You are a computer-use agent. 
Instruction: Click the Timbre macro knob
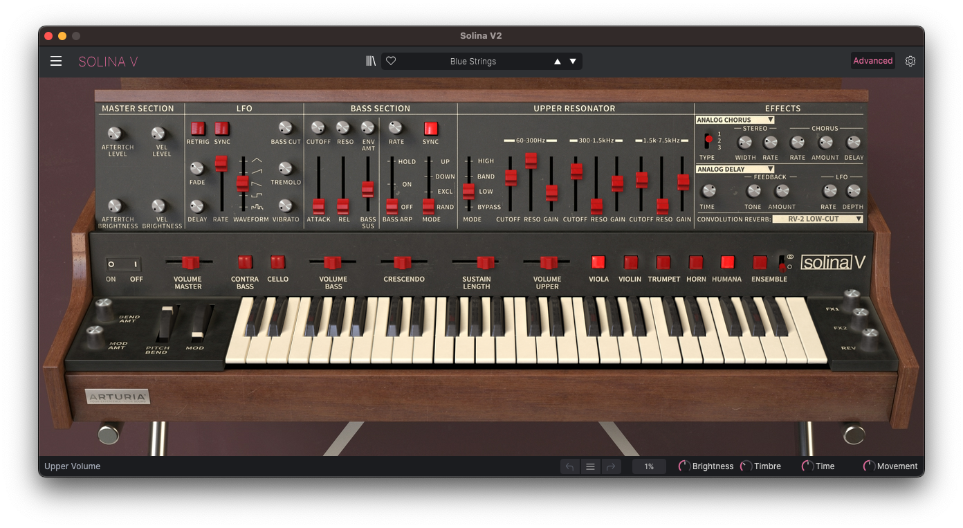(746, 466)
